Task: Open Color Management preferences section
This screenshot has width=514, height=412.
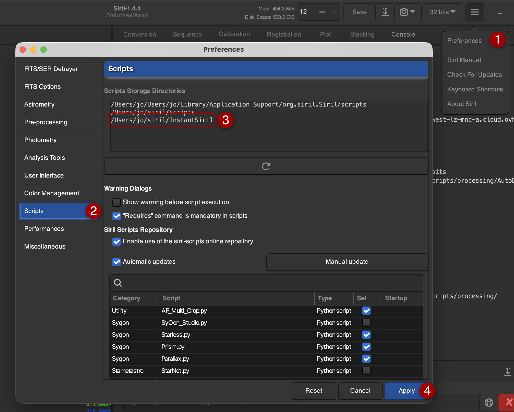Action: 58,193
